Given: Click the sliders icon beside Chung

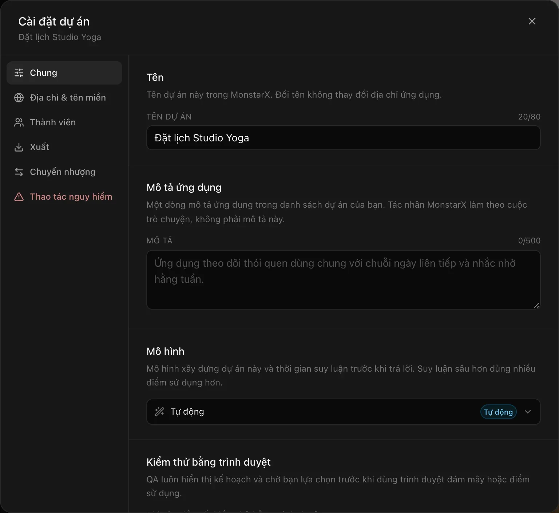Looking at the screenshot, I should point(19,73).
